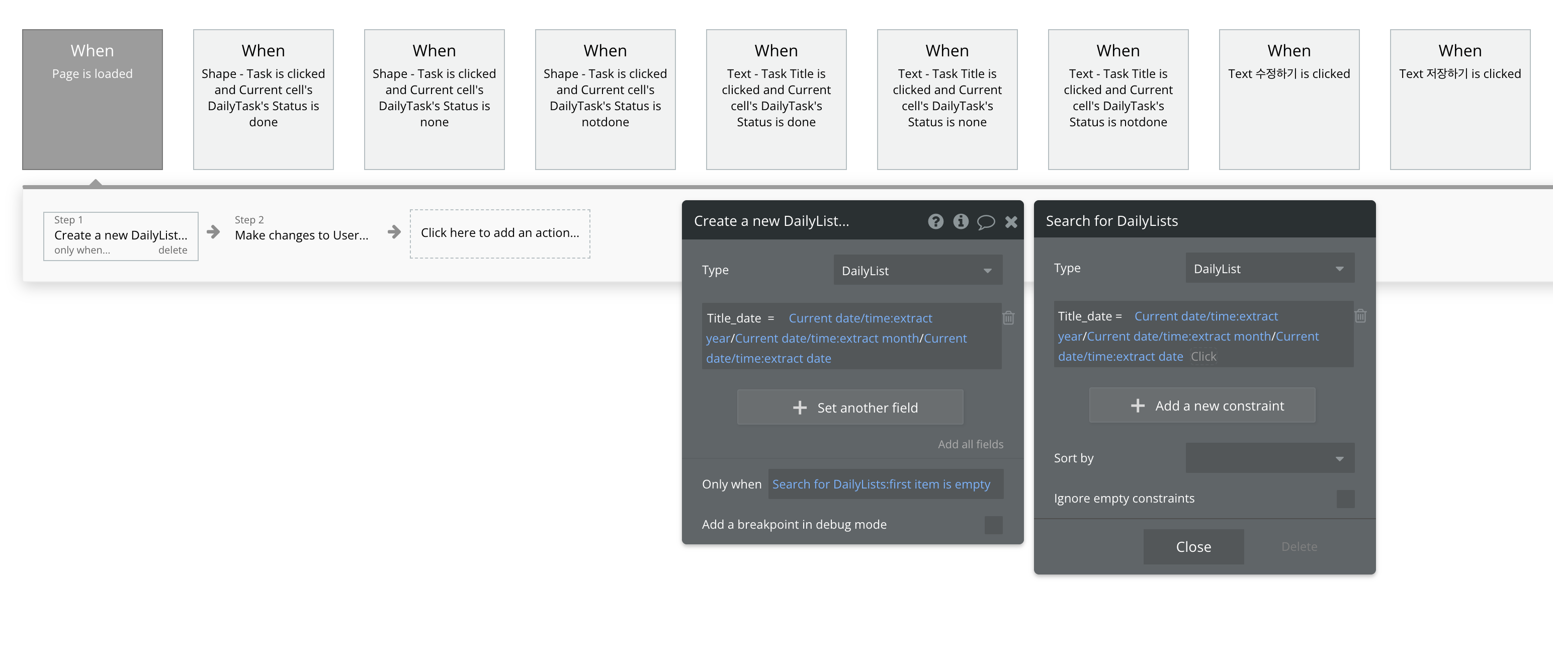The width and height of the screenshot is (1553, 655).
Task: Click plus icon on Add a new constraint
Action: click(x=1137, y=406)
